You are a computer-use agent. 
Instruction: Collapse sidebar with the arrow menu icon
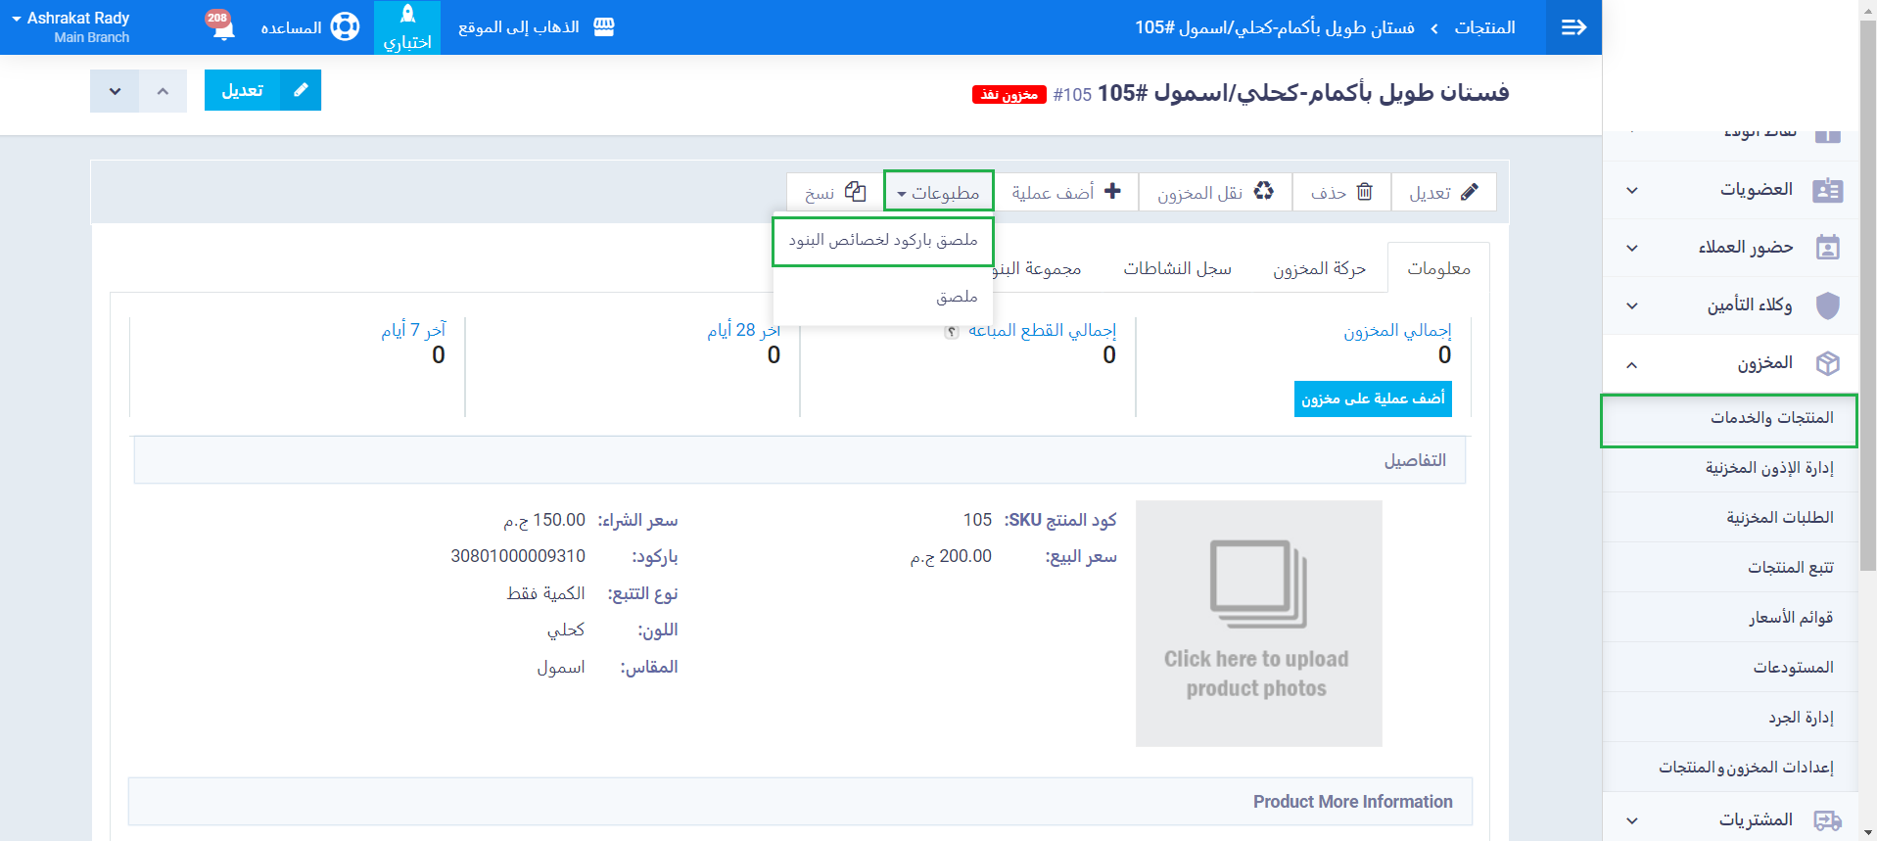1573,27
